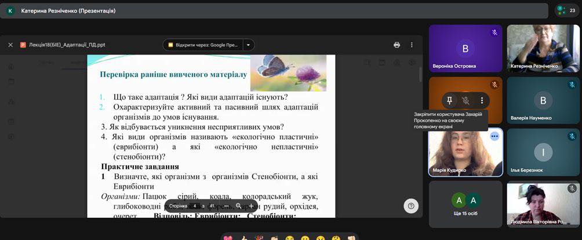Image resolution: width=582 pixels, height=240 pixels.
Task: Open the blue dots menu on Марія Кудирко tile
Action: [494, 136]
